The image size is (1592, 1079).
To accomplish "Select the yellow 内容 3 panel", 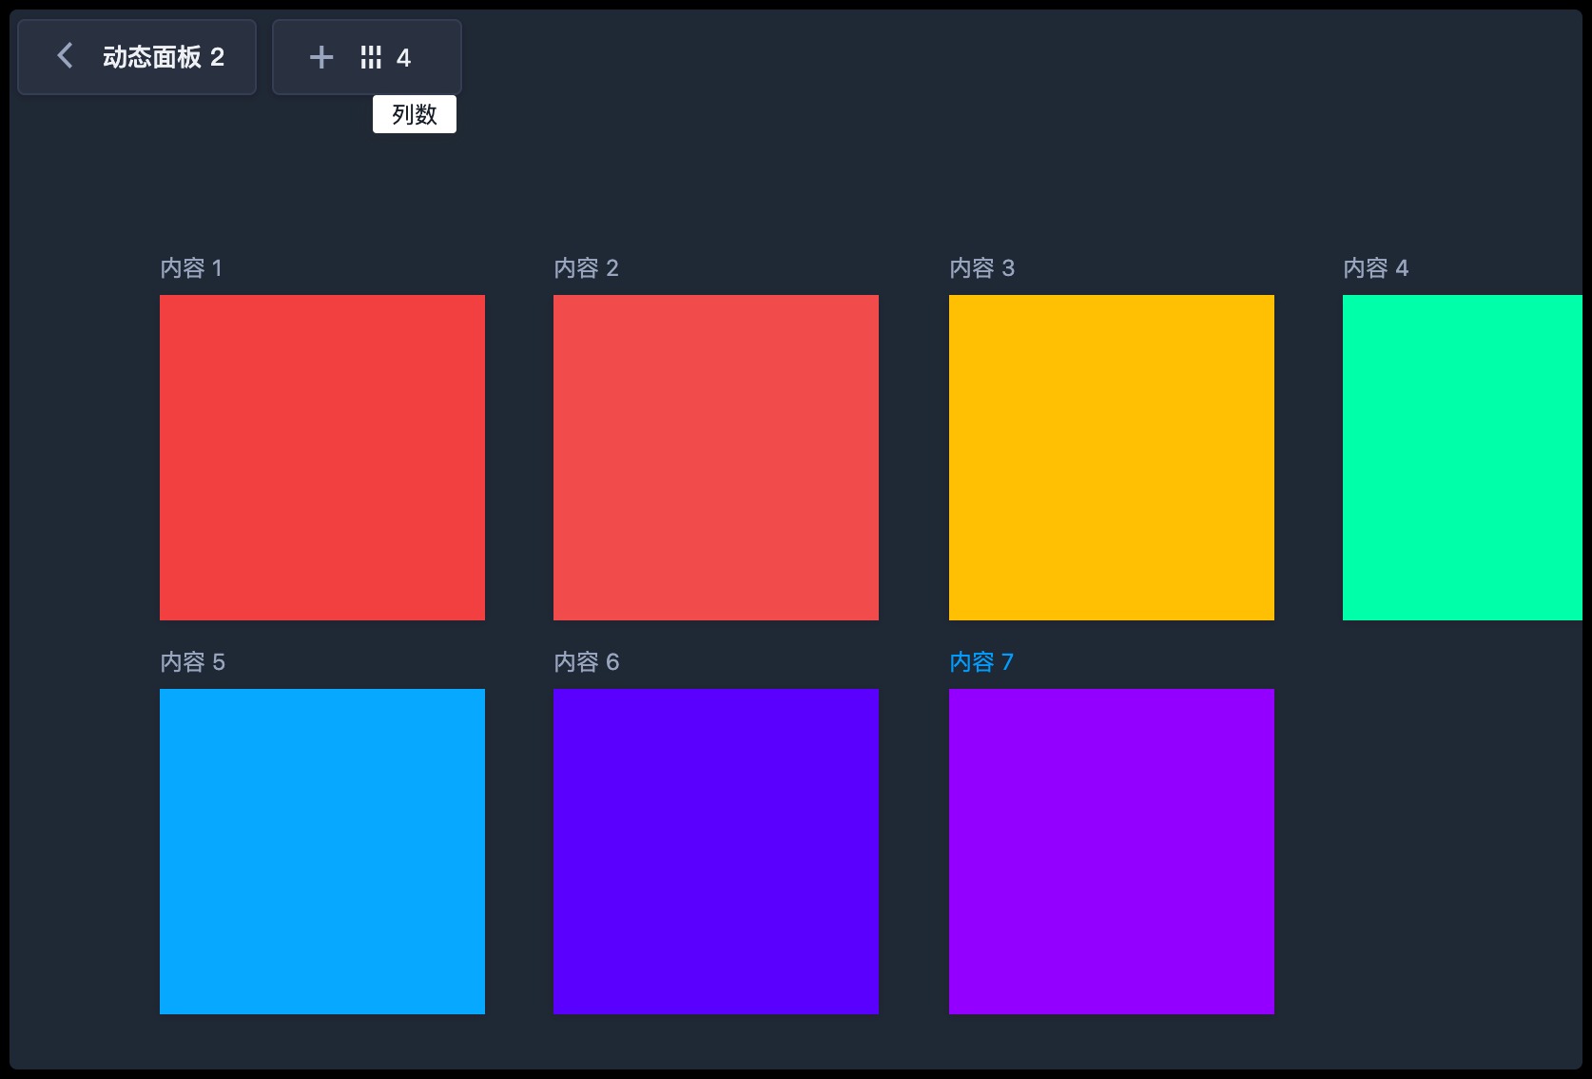I will pyautogui.click(x=1112, y=458).
